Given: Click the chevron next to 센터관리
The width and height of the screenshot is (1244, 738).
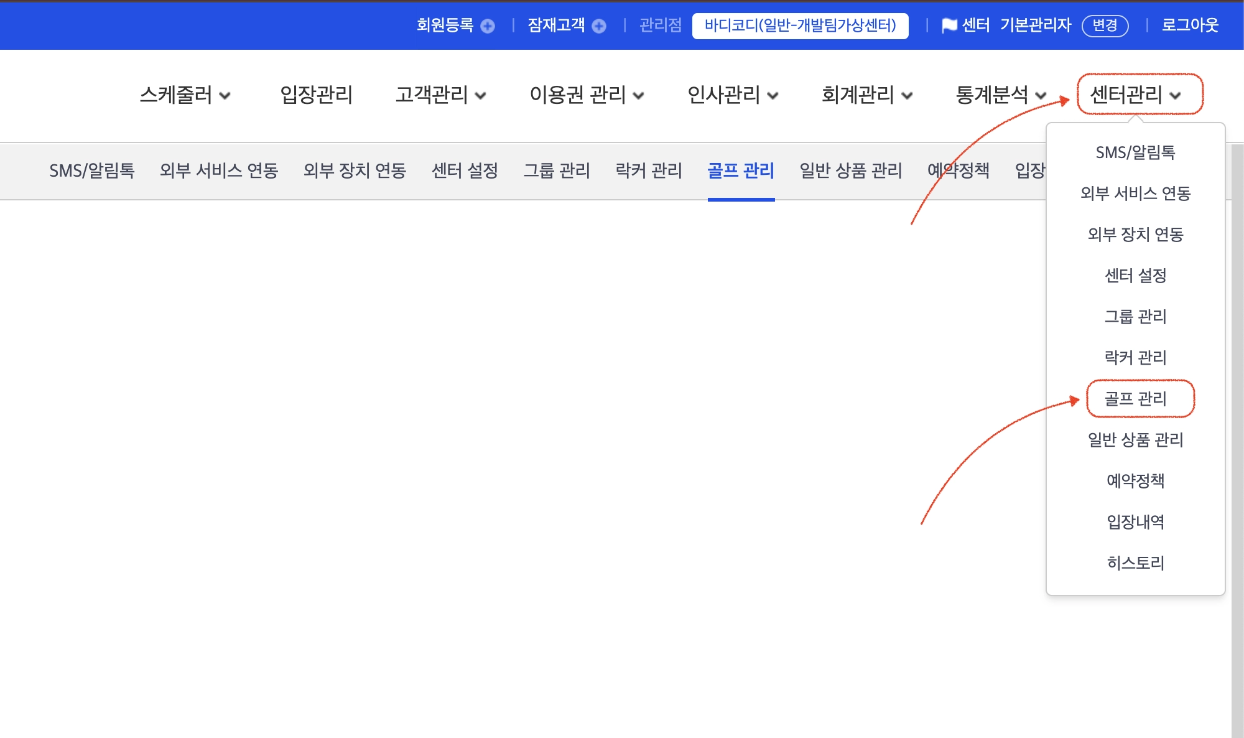Looking at the screenshot, I should pyautogui.click(x=1175, y=96).
